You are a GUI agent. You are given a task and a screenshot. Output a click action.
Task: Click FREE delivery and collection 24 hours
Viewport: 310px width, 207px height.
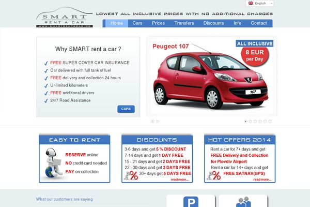coord(85,78)
